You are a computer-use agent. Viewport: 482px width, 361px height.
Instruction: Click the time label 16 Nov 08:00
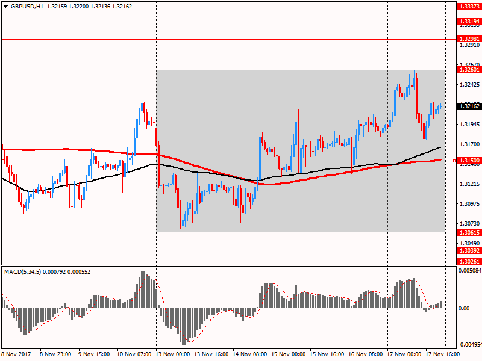click(x=366, y=354)
